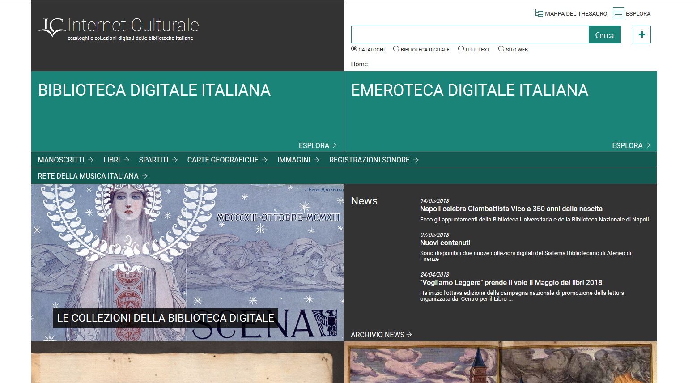Click the Internet Culturale logo
Viewport: 697px width, 383px height.
[119, 28]
